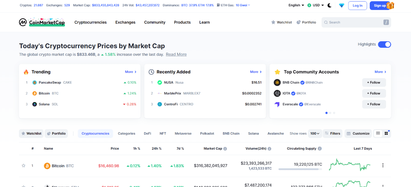Select second carousel dot in Community Accounts
The height and width of the screenshot is (187, 411).
(x=330, y=113)
